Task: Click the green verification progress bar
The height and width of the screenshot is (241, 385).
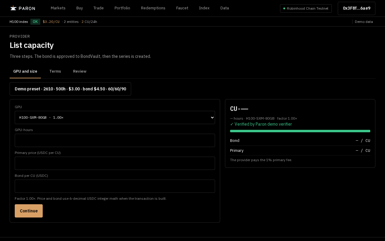Action: [300, 131]
